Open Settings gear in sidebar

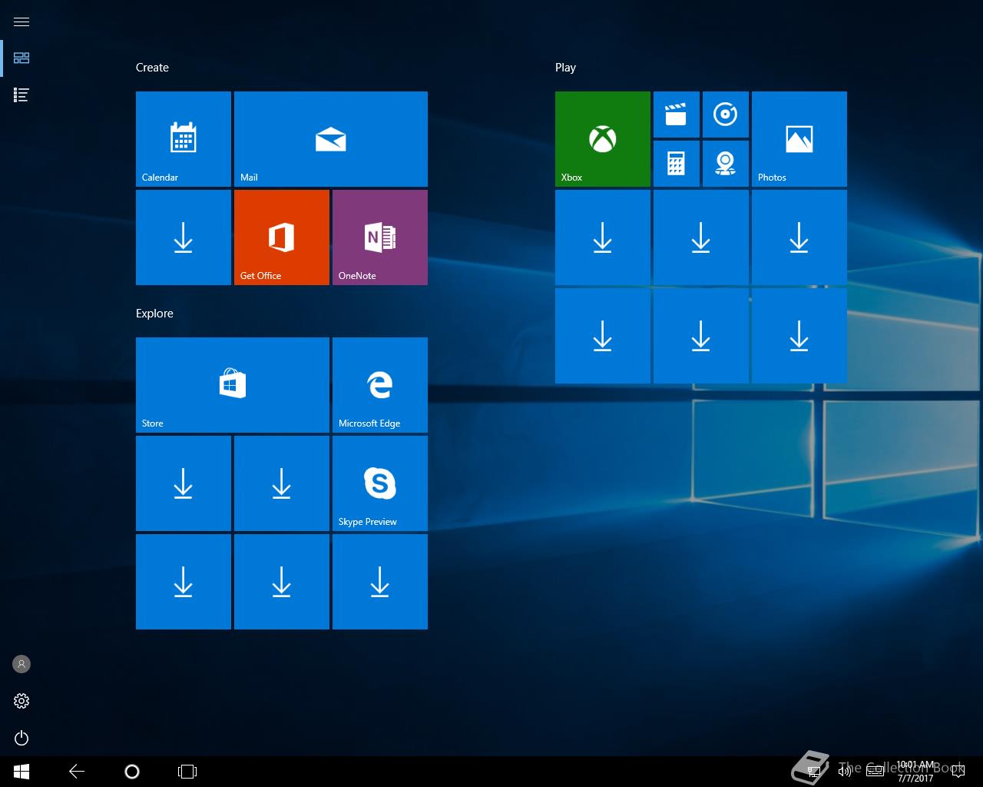[22, 701]
